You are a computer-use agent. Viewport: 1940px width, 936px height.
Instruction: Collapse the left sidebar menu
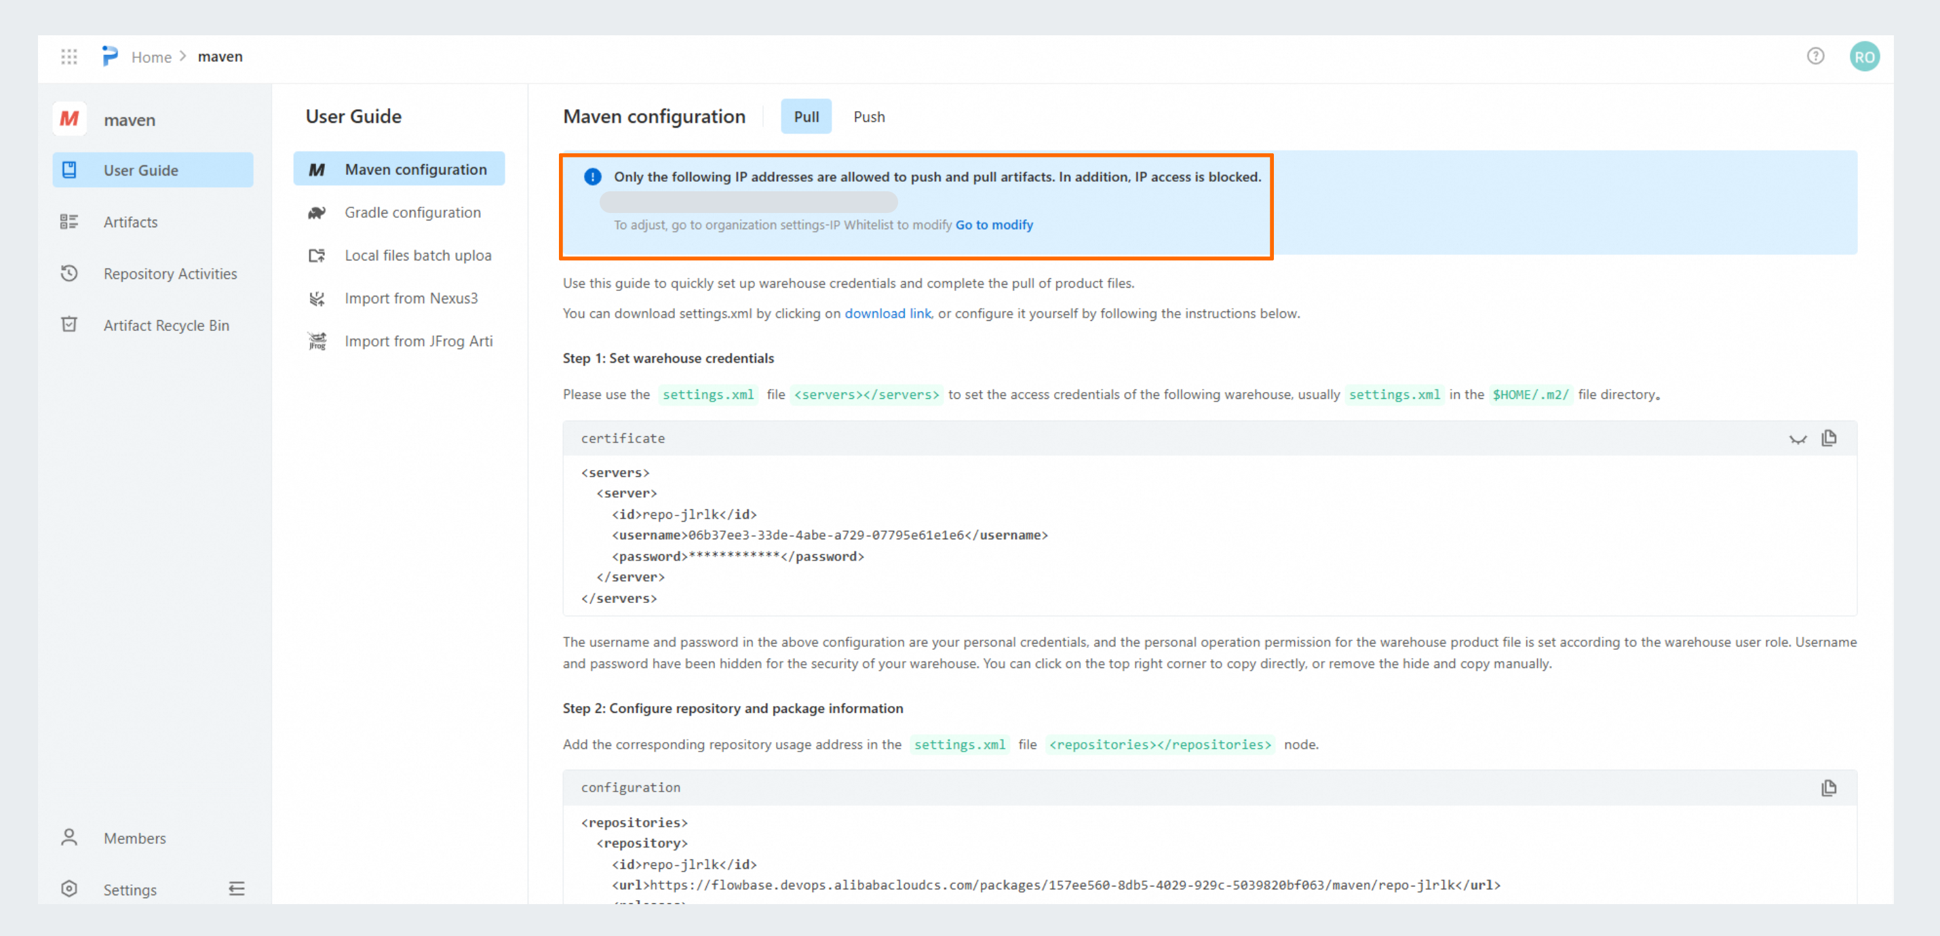point(237,889)
